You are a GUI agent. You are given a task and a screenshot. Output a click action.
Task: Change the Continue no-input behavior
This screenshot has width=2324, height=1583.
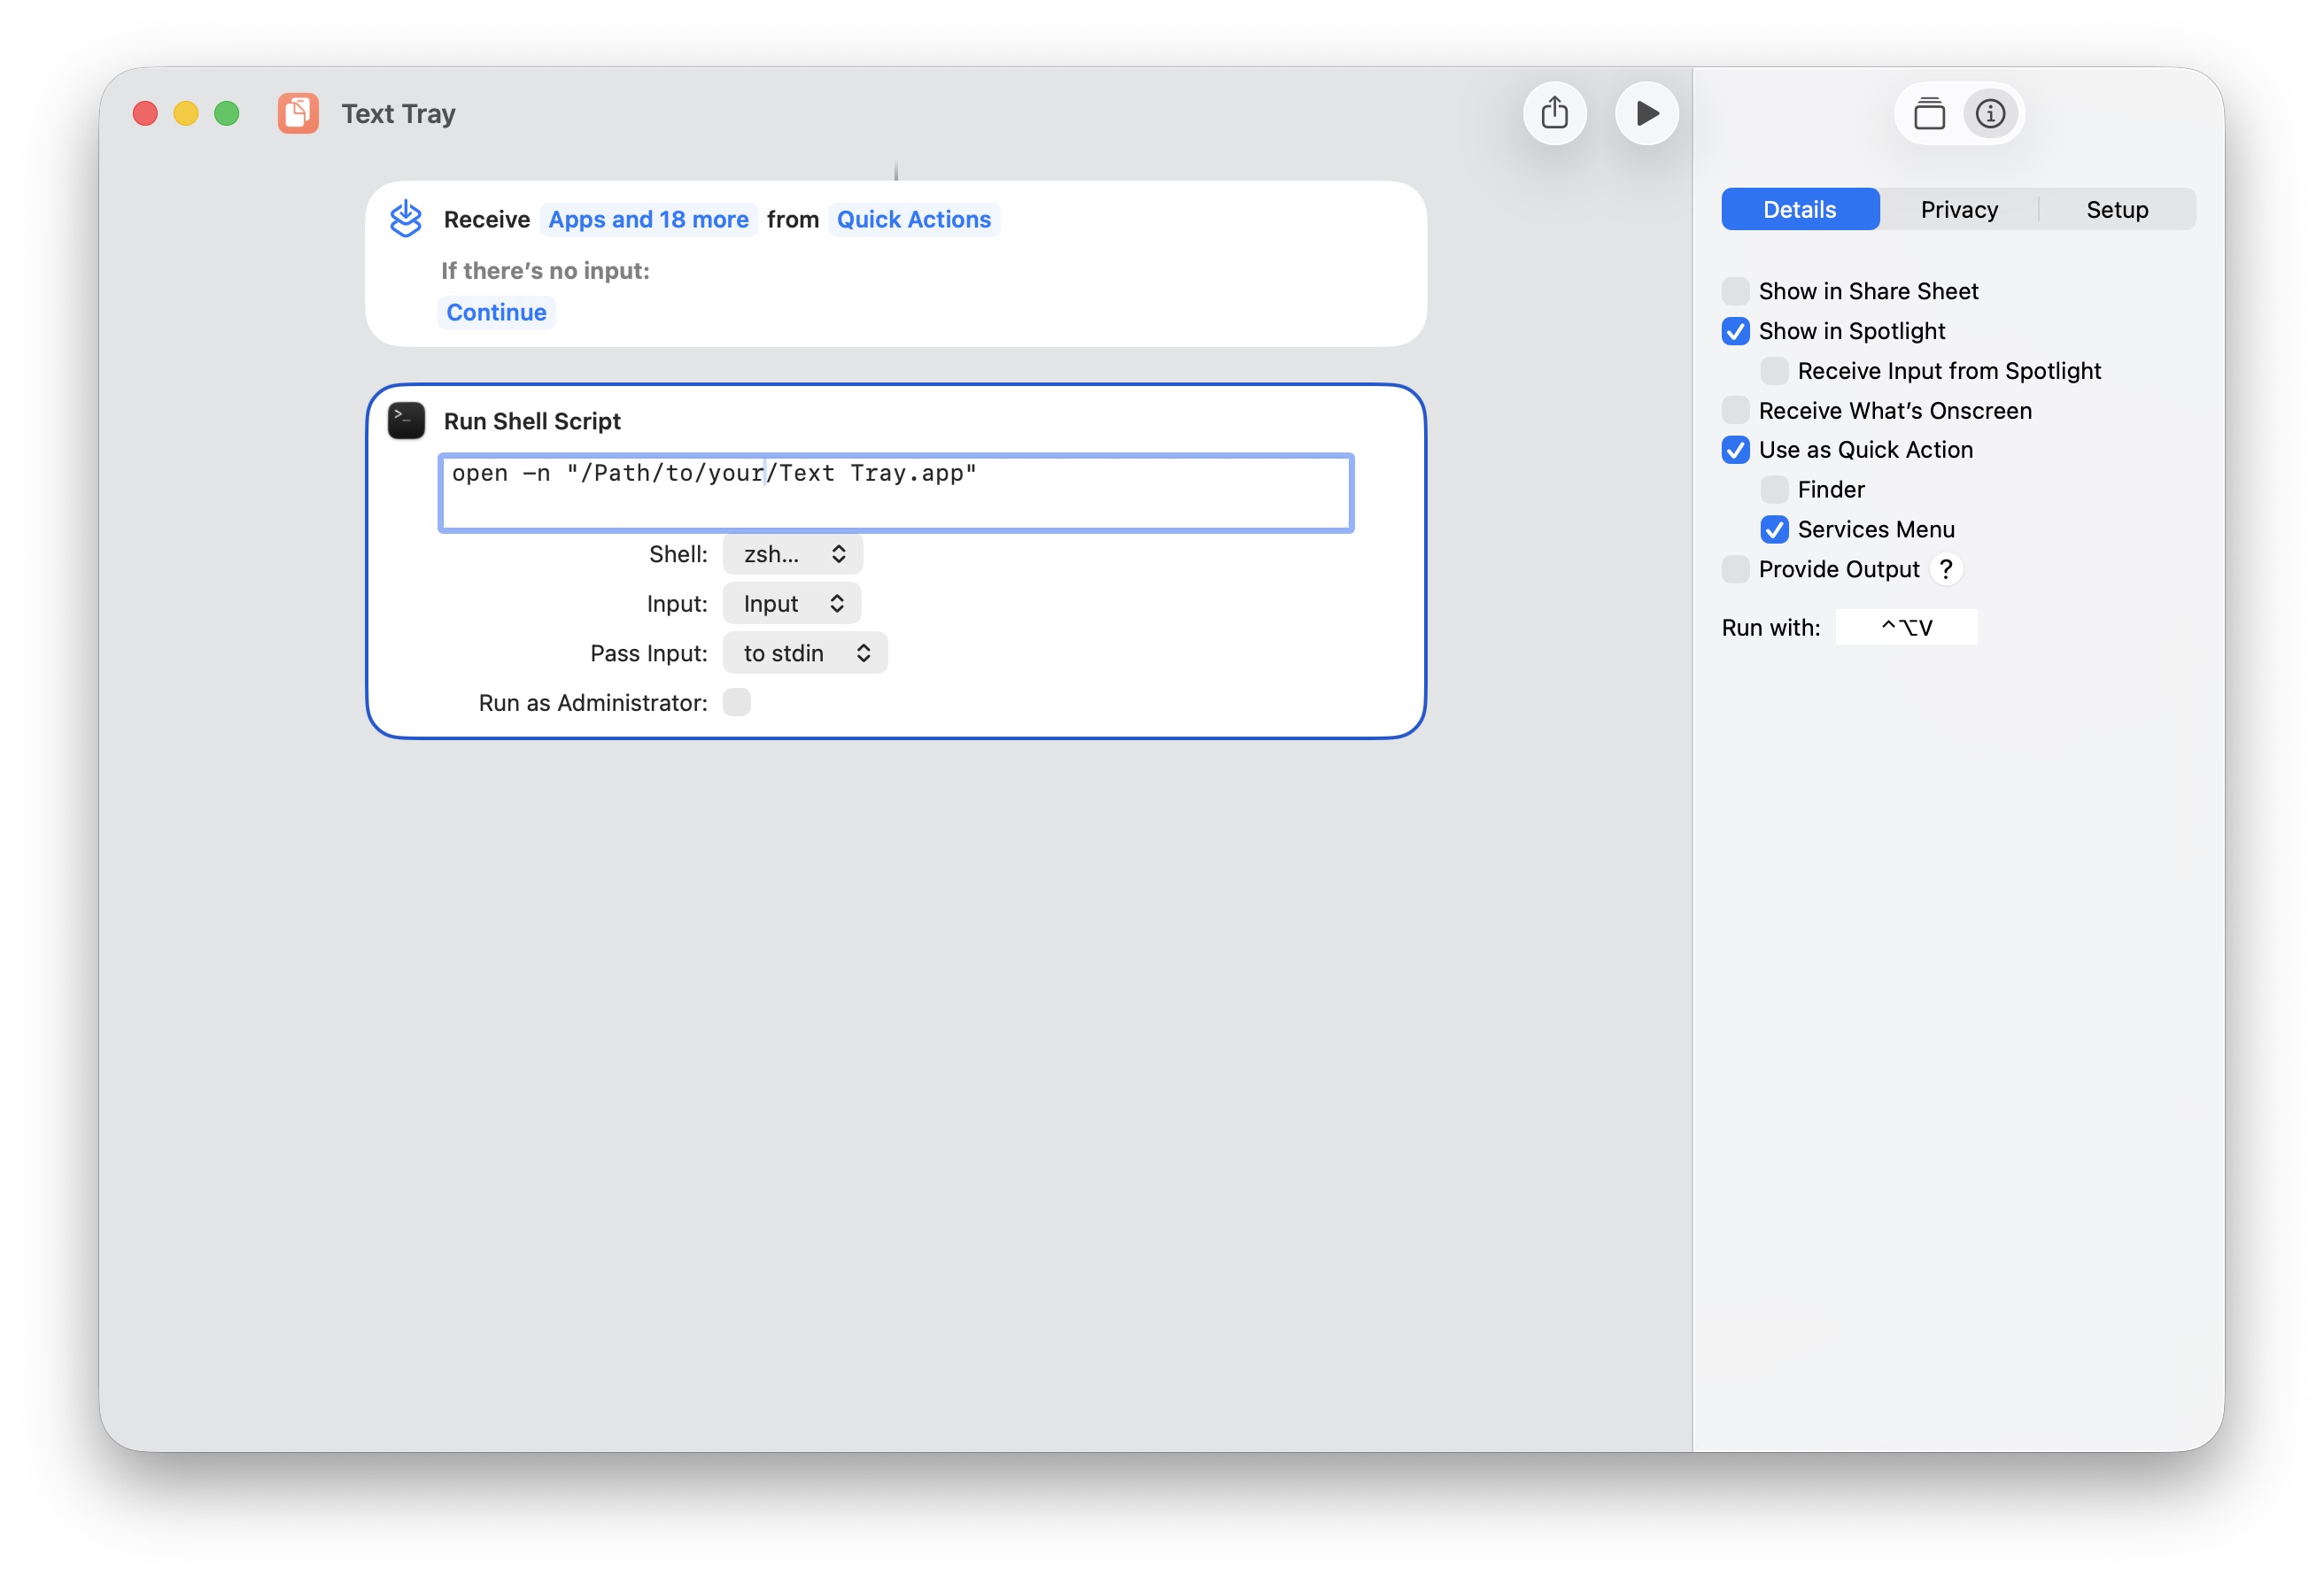(496, 312)
